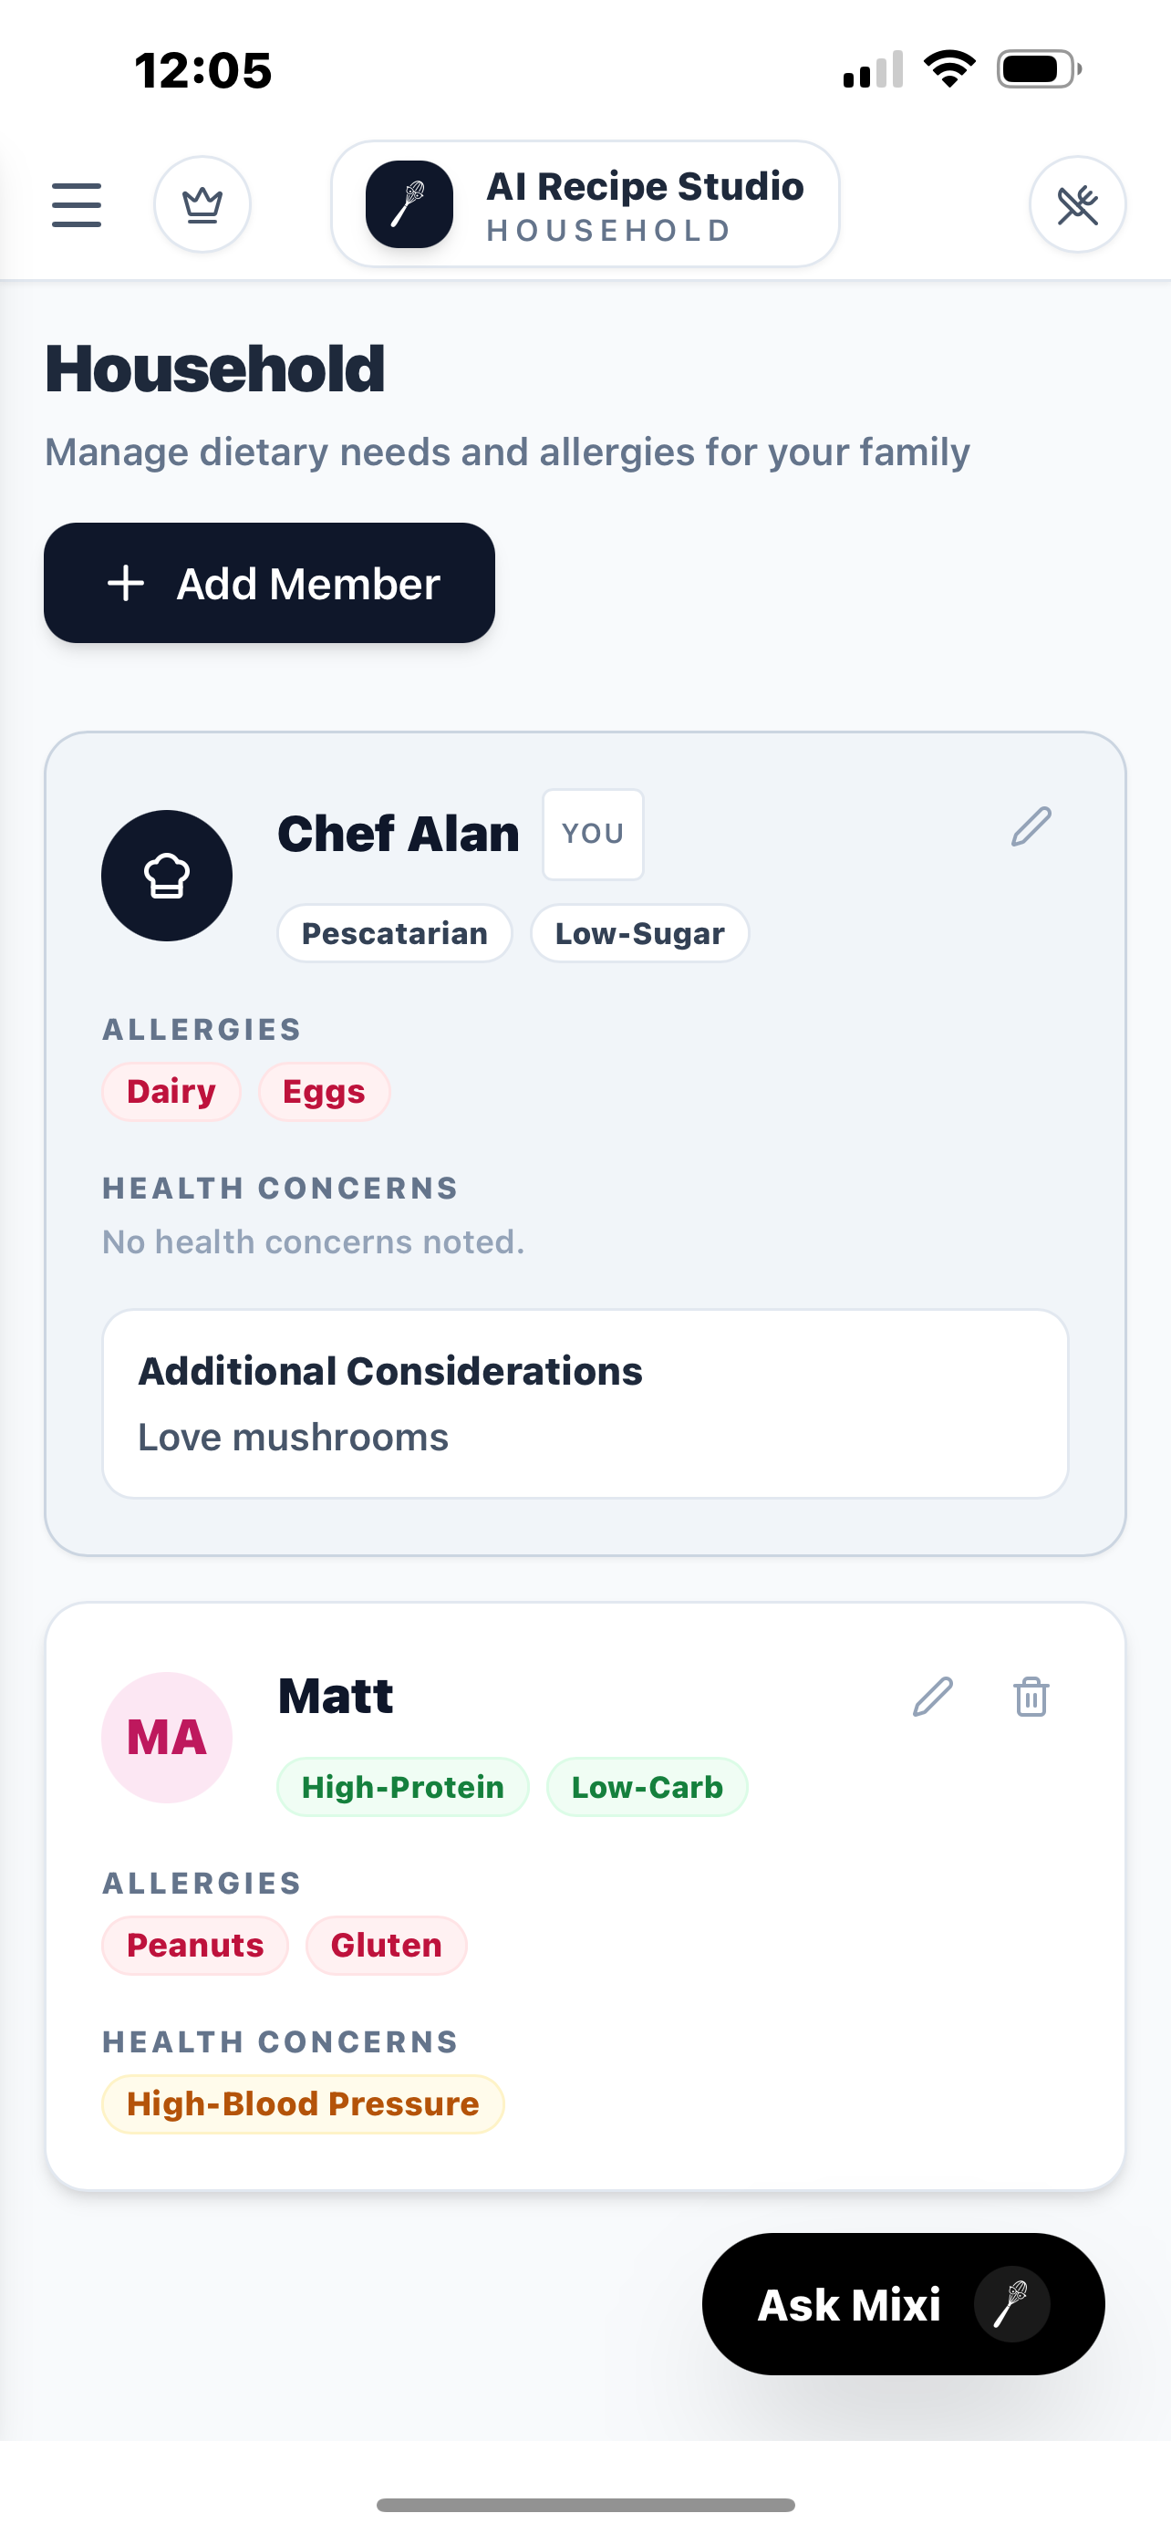
Task: Edit Matt with the pencil icon
Action: 934,1694
